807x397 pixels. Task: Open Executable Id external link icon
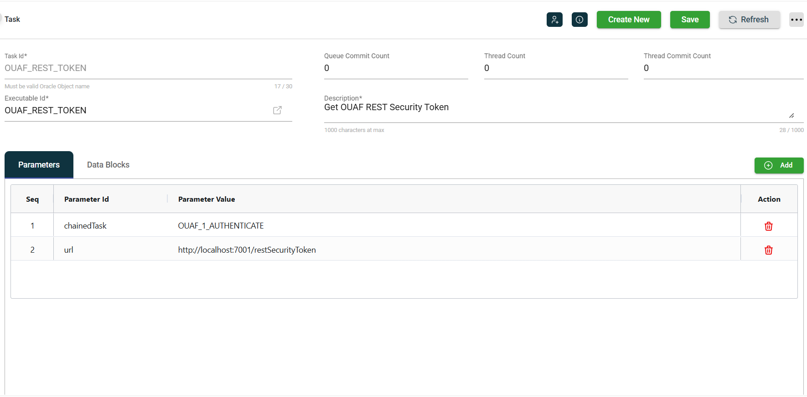point(277,110)
